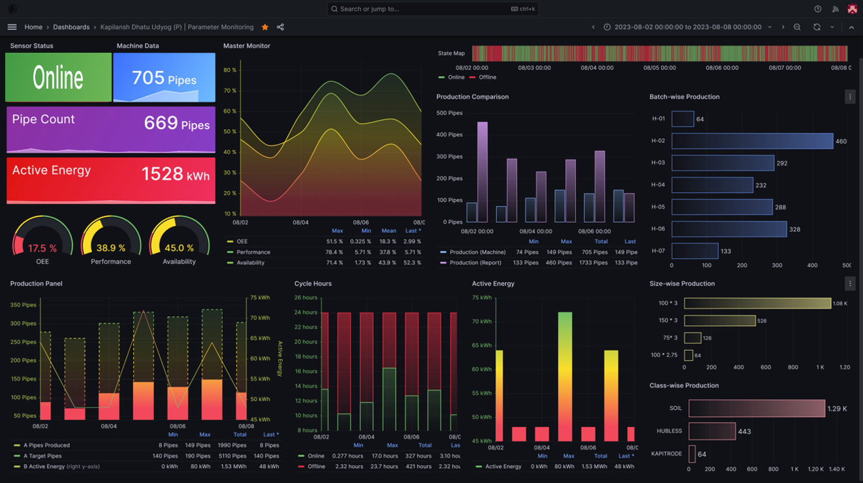Viewport: 863px width, 483px height.
Task: Click the share dashboard icon
Action: (280, 27)
